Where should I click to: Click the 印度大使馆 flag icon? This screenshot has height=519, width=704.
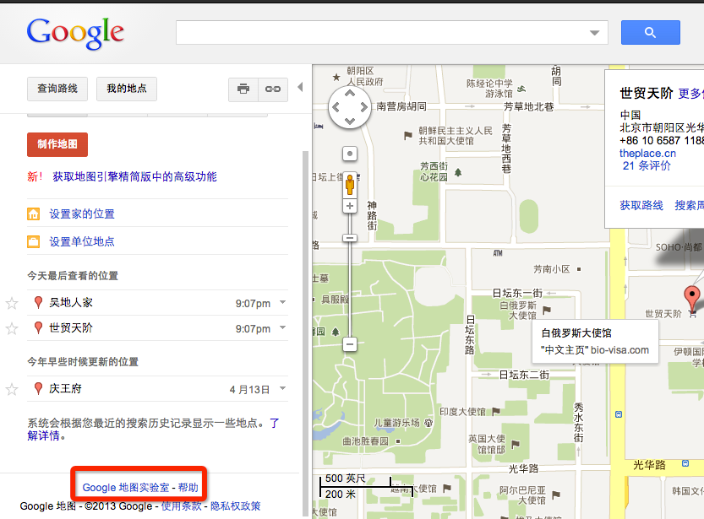(x=496, y=412)
